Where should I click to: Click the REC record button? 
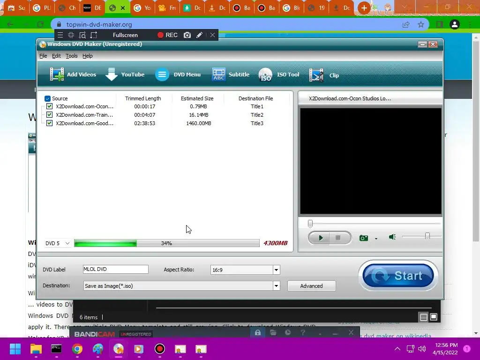click(167, 35)
